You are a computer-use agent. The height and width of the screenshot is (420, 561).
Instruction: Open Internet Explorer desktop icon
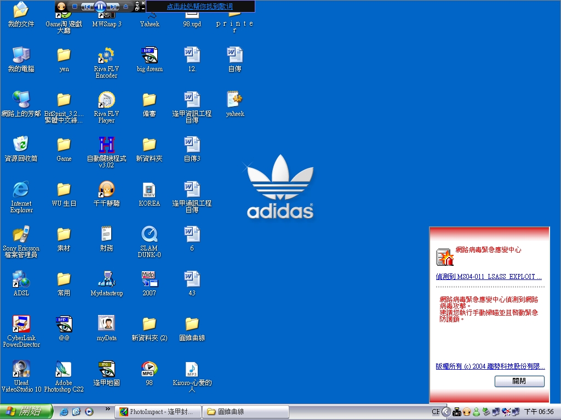pos(21,190)
